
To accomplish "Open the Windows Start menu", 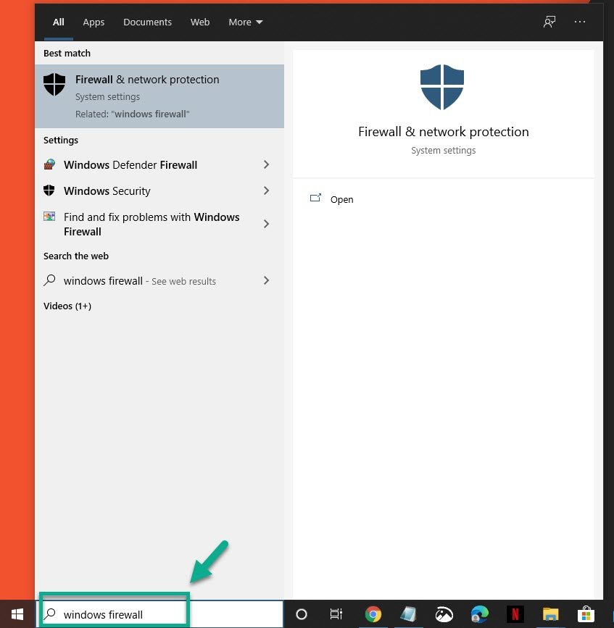I will click(17, 614).
